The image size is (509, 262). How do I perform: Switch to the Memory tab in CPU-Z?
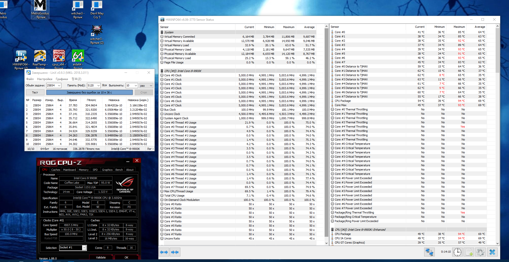pyautogui.click(x=84, y=170)
